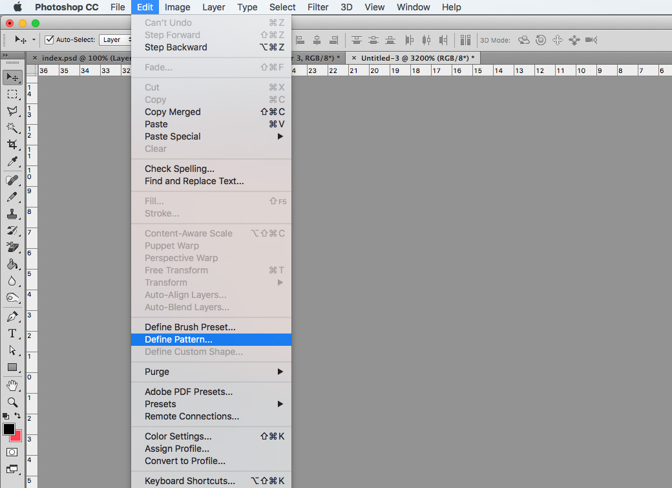The width and height of the screenshot is (672, 488).
Task: Select the Polygonal Lasso tool
Action: [12, 111]
